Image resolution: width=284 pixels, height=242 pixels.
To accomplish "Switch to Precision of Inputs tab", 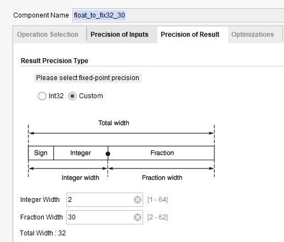I will coord(120,35).
